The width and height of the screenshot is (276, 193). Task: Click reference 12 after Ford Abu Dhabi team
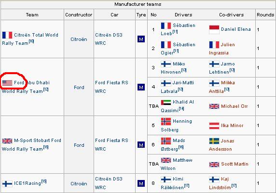46,90
